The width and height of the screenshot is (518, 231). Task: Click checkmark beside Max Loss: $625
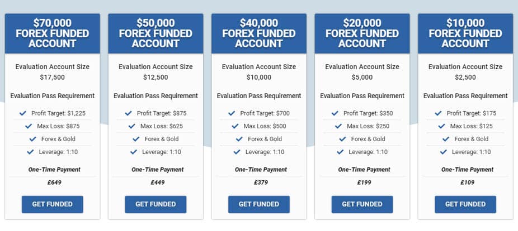click(x=132, y=126)
